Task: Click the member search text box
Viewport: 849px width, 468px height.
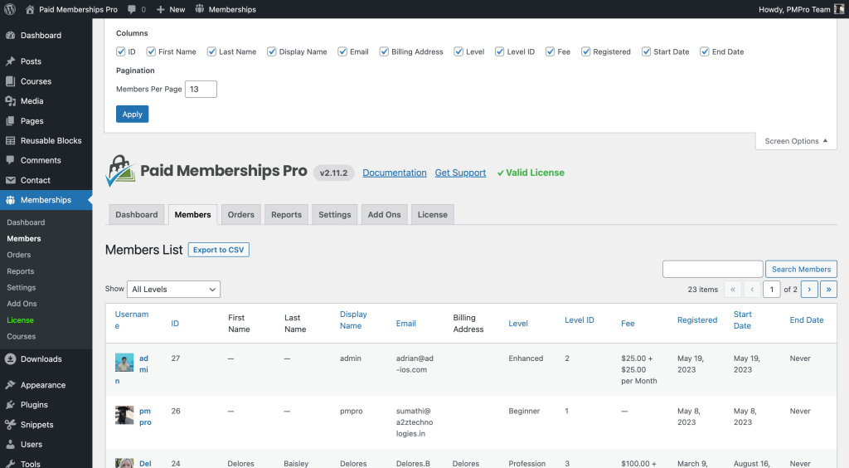Action: 712,269
